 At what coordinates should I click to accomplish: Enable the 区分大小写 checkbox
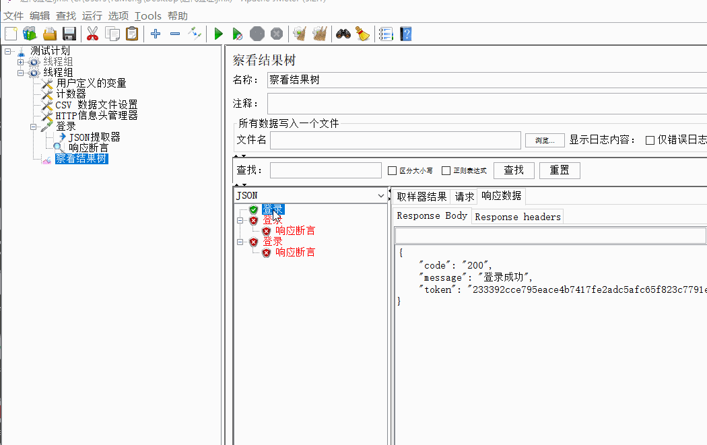393,171
